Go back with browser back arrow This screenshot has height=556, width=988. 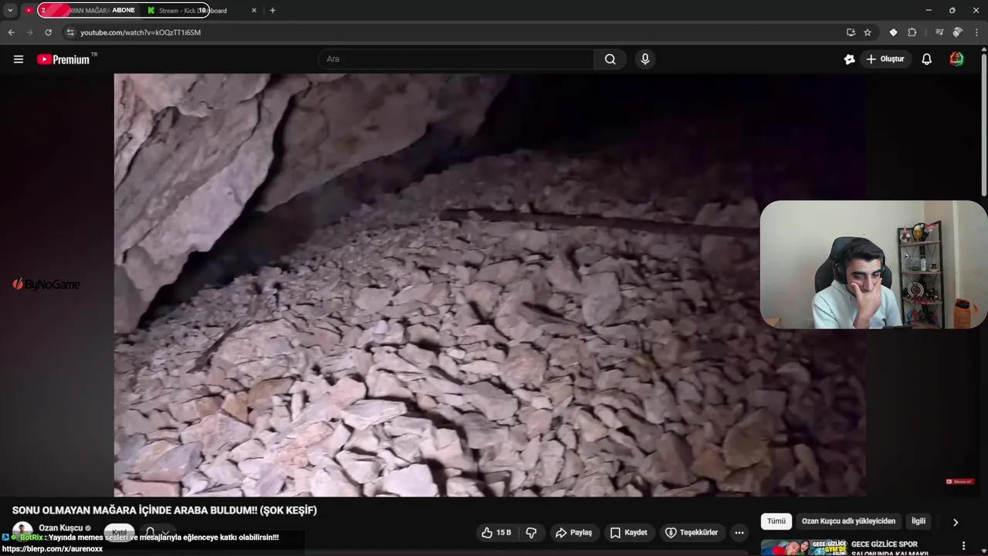[x=11, y=32]
